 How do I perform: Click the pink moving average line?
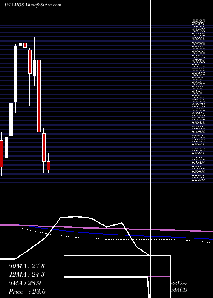click(106, 228)
